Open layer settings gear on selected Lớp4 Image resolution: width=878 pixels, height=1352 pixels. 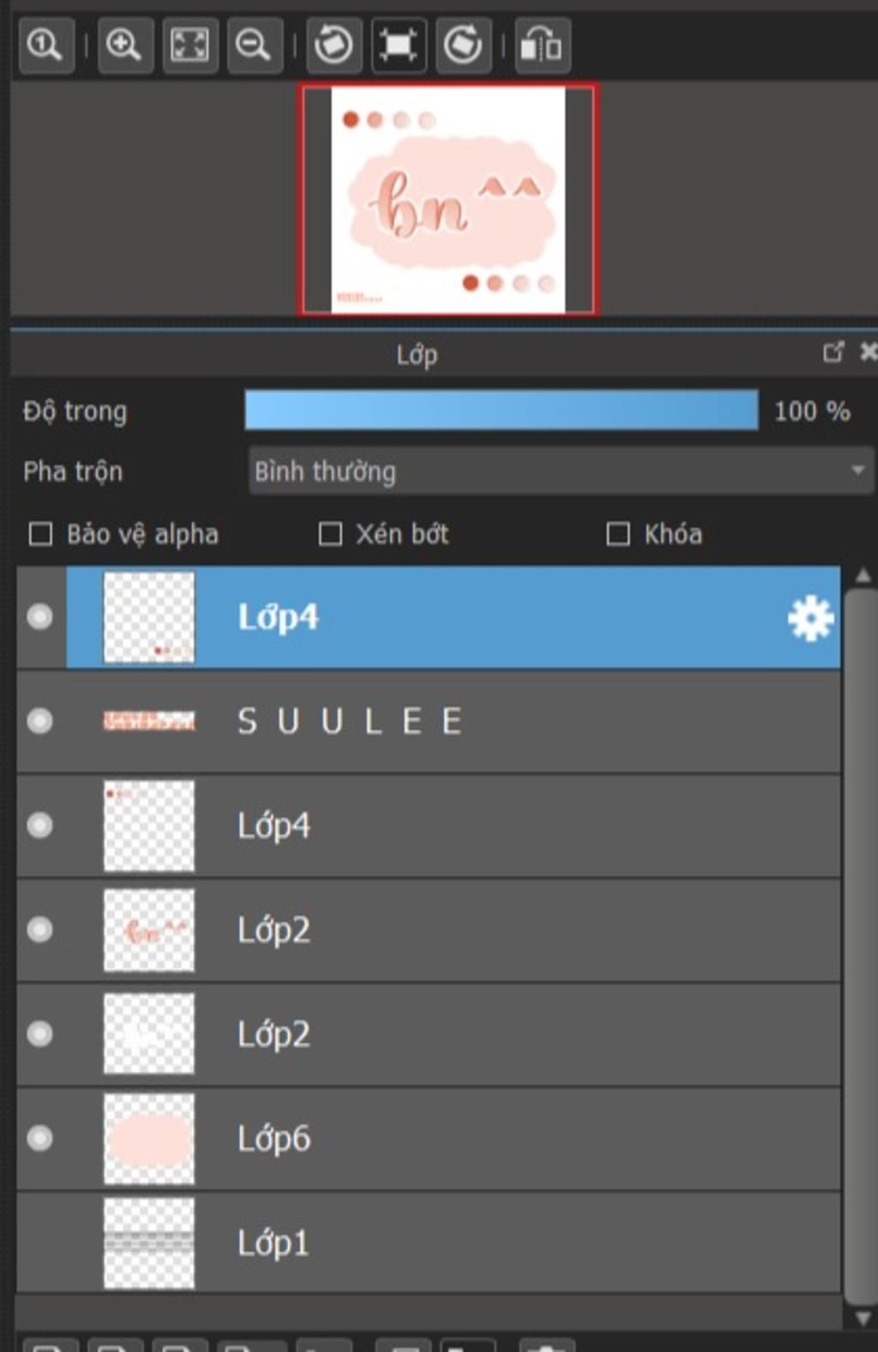click(809, 618)
